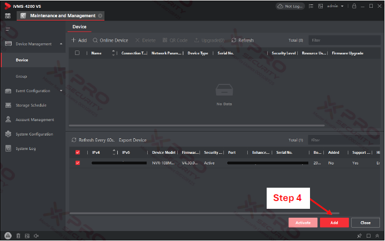Image resolution: width=385 pixels, height=241 pixels.
Task: Click the Active security status cell
Action: (x=209, y=163)
